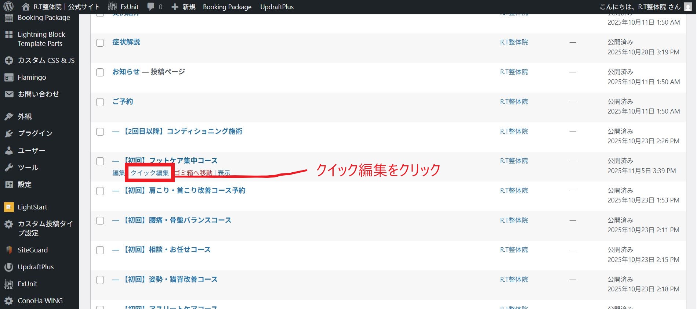
Task: Open the プラグイン plug icon
Action: coord(9,133)
